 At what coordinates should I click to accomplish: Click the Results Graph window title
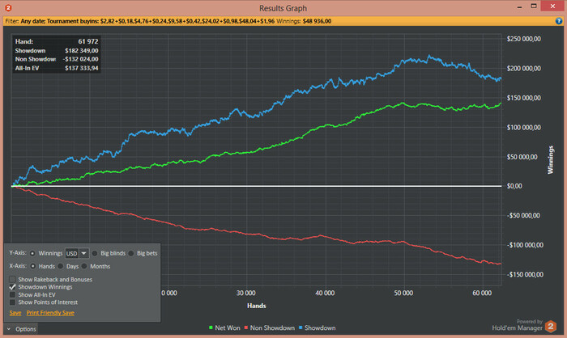pos(283,8)
